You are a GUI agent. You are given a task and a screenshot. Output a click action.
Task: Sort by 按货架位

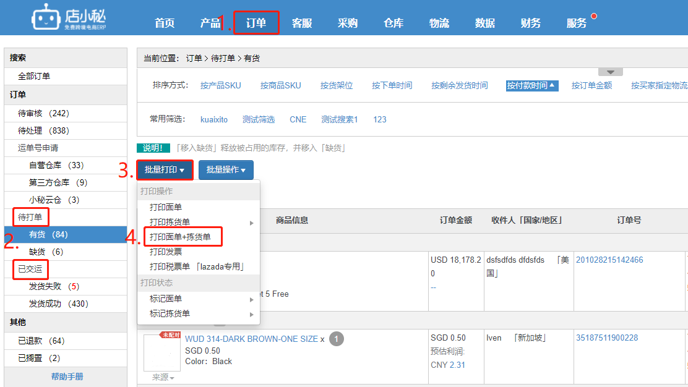point(337,85)
